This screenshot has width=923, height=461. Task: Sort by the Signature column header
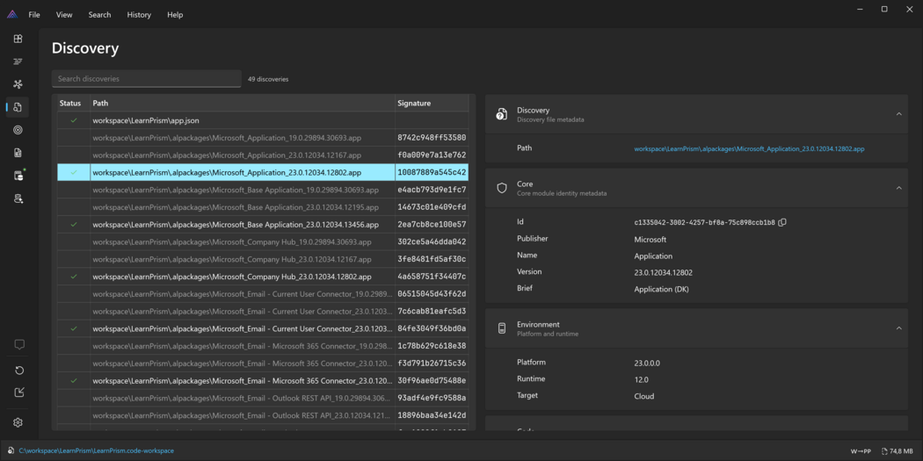pos(432,103)
